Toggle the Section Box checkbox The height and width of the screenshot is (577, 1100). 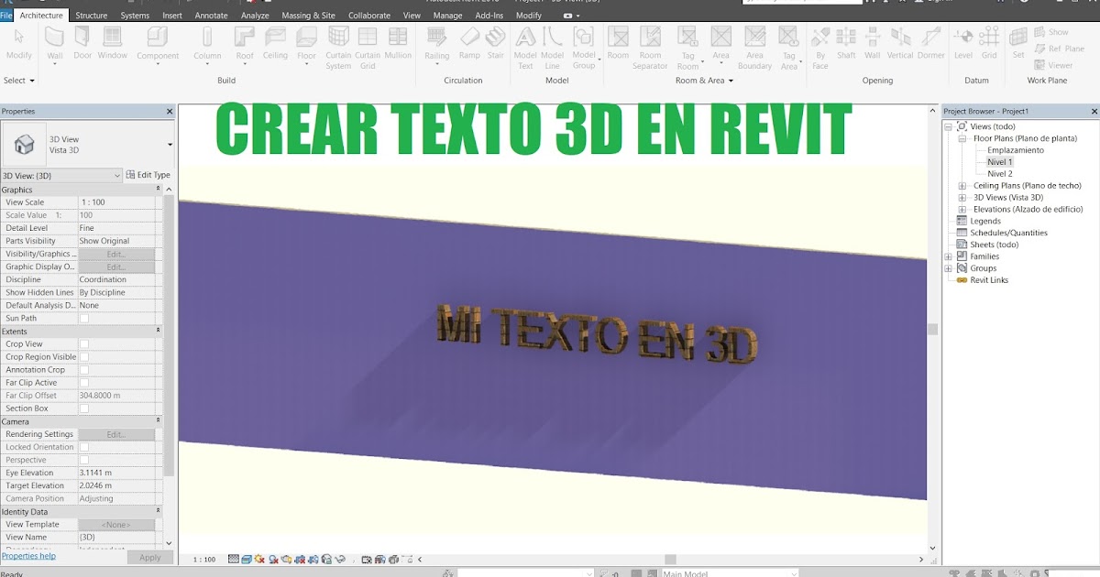tap(82, 408)
